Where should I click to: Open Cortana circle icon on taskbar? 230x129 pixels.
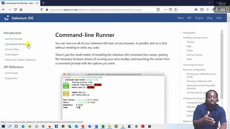16,126
